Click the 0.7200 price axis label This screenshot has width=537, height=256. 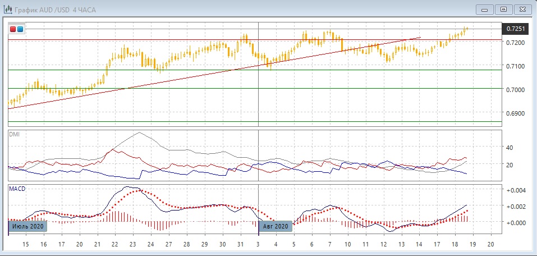(x=515, y=43)
